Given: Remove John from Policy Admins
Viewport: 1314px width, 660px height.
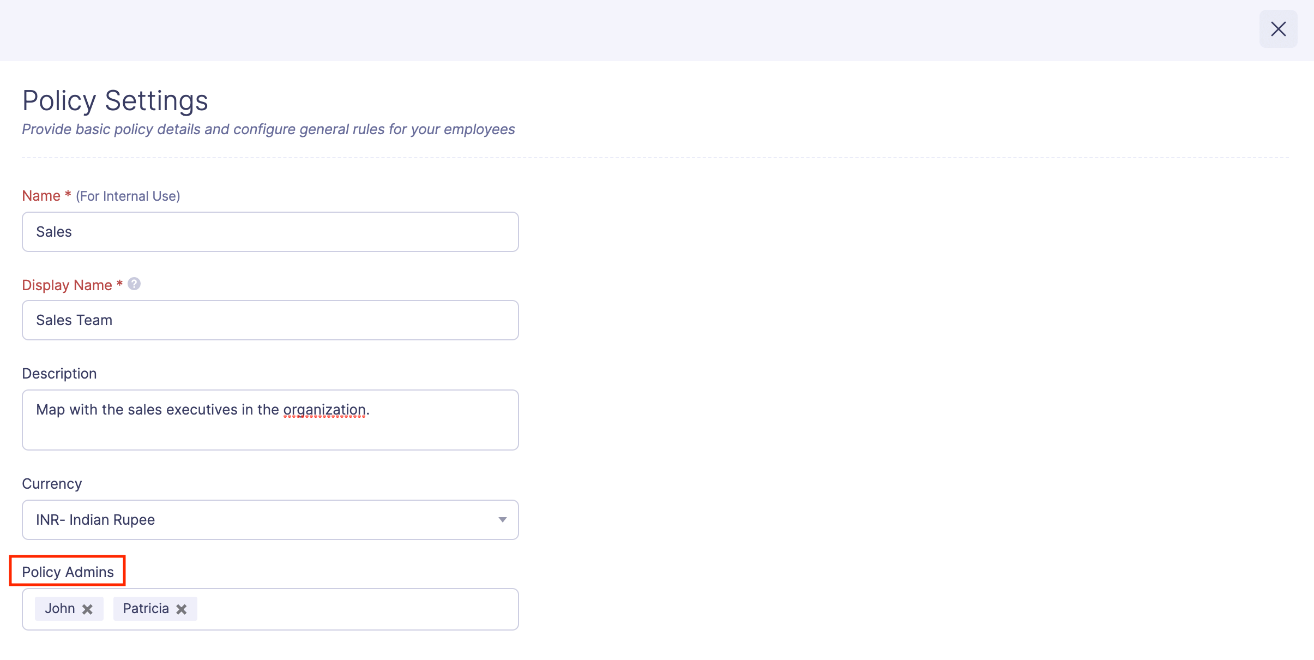Looking at the screenshot, I should (x=87, y=609).
